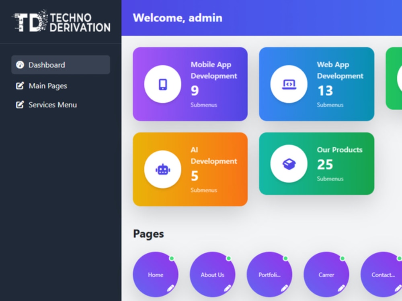Click the box icon on Our Products card
Screen dimensions: 402x301
click(x=289, y=164)
